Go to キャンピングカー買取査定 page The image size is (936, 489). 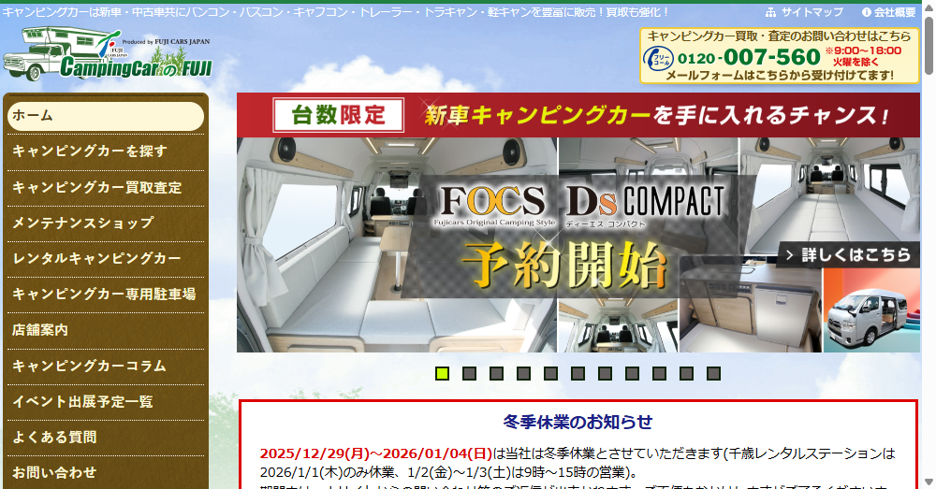105,187
